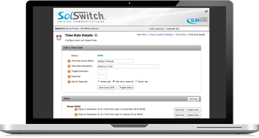This screenshot has width=259, height=138.
Task: Click info icon for December 31 range rule
Action: click(x=76, y=115)
